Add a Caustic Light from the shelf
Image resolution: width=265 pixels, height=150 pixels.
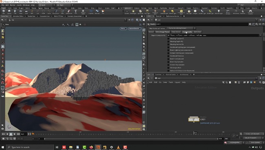(202, 12)
